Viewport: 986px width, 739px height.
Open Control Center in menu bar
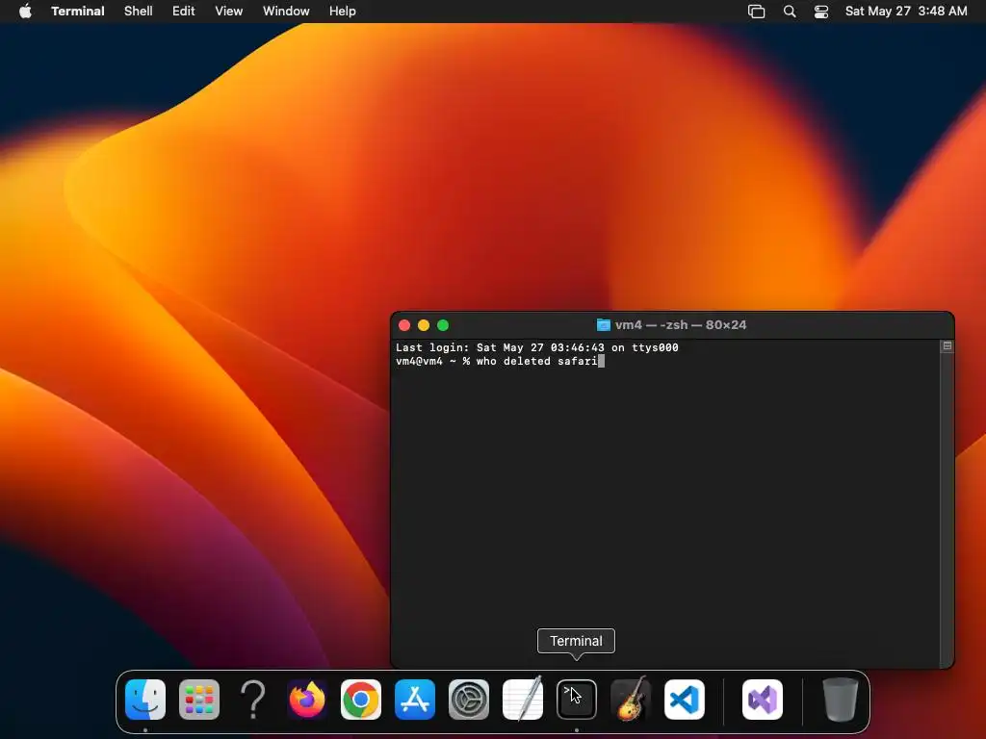point(821,12)
